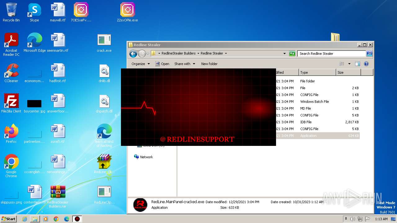The width and height of the screenshot is (397, 223).
Task: Select the Firefox desktop shortcut
Action: pyautogui.click(x=11, y=134)
